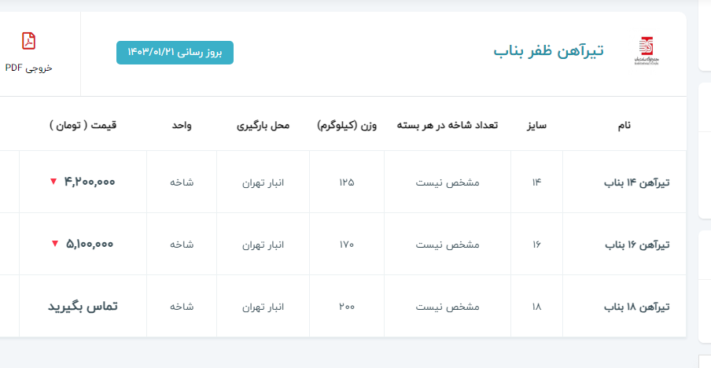Click the ۵,۱۰۰,۰۰۰ price value
Viewport: 711px width, 368px height.
click(89, 244)
